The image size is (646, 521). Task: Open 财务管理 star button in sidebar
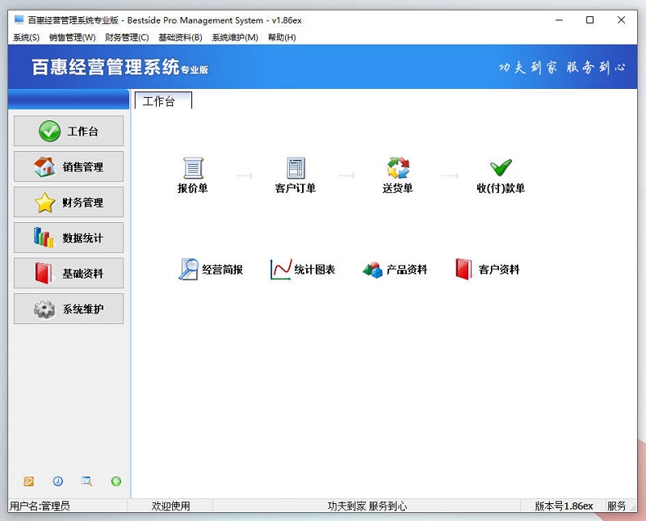[69, 202]
